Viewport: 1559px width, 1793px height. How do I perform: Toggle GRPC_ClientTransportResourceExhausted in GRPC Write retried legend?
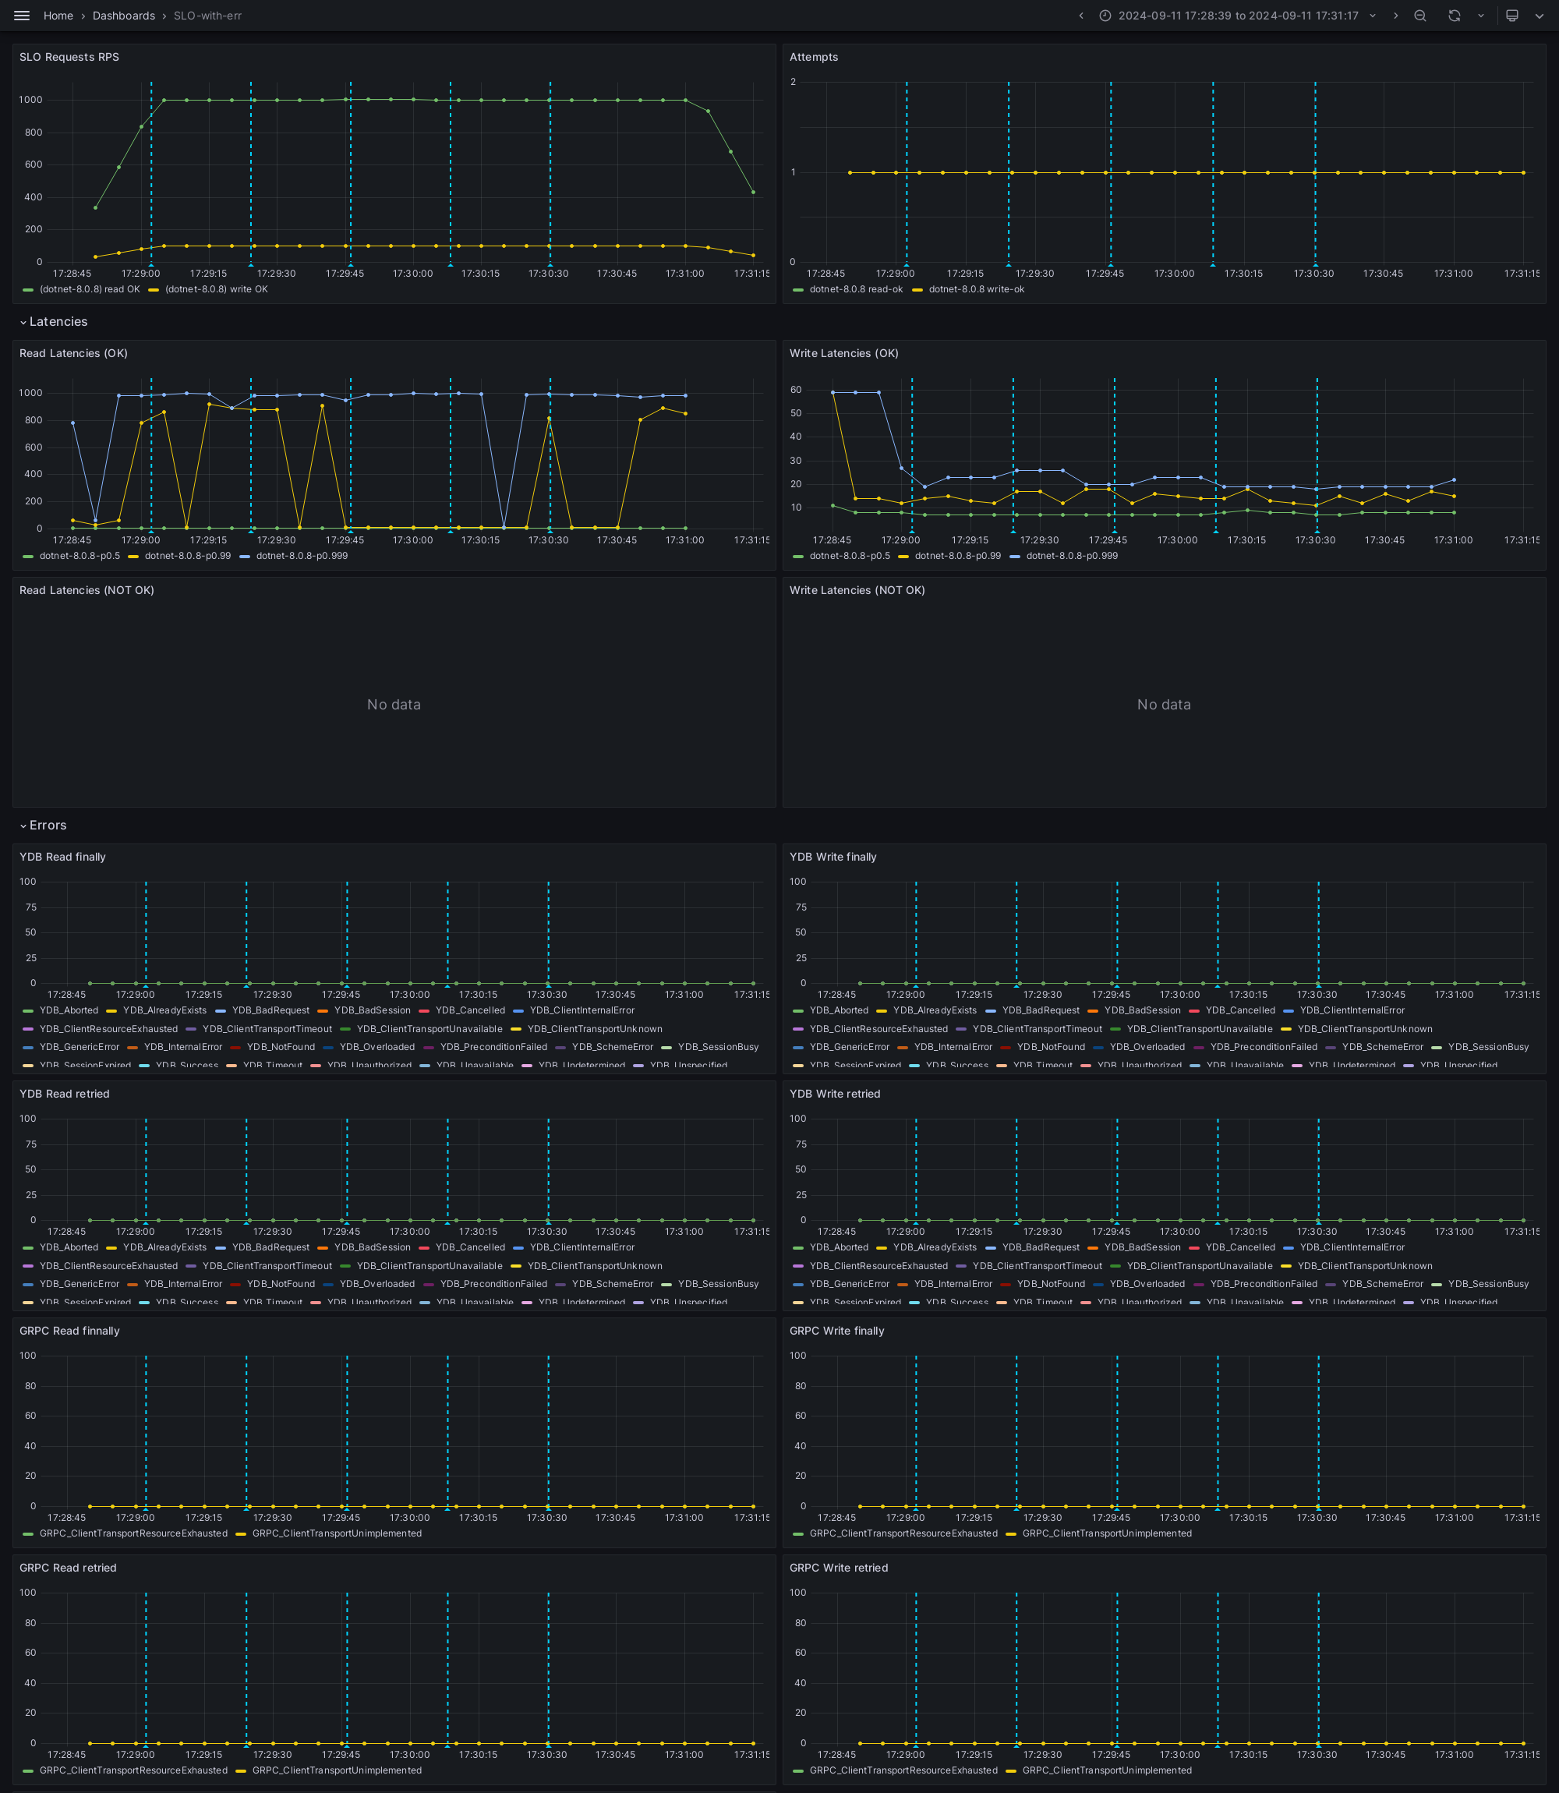(x=903, y=1770)
